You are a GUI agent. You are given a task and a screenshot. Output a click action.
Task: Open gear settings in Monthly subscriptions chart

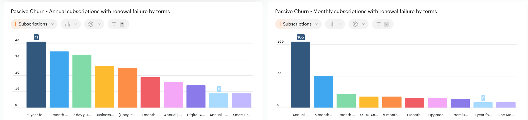click(355, 24)
